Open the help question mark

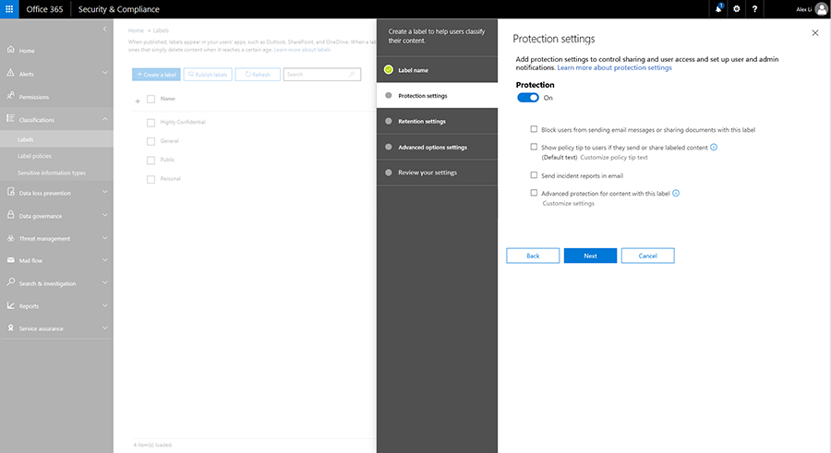[x=754, y=9]
